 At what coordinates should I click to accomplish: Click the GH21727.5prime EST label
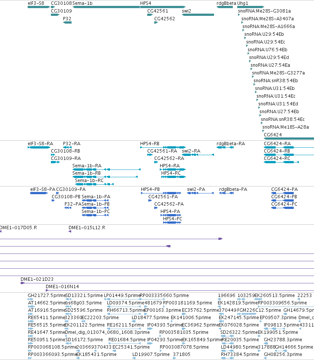coord(47,296)
